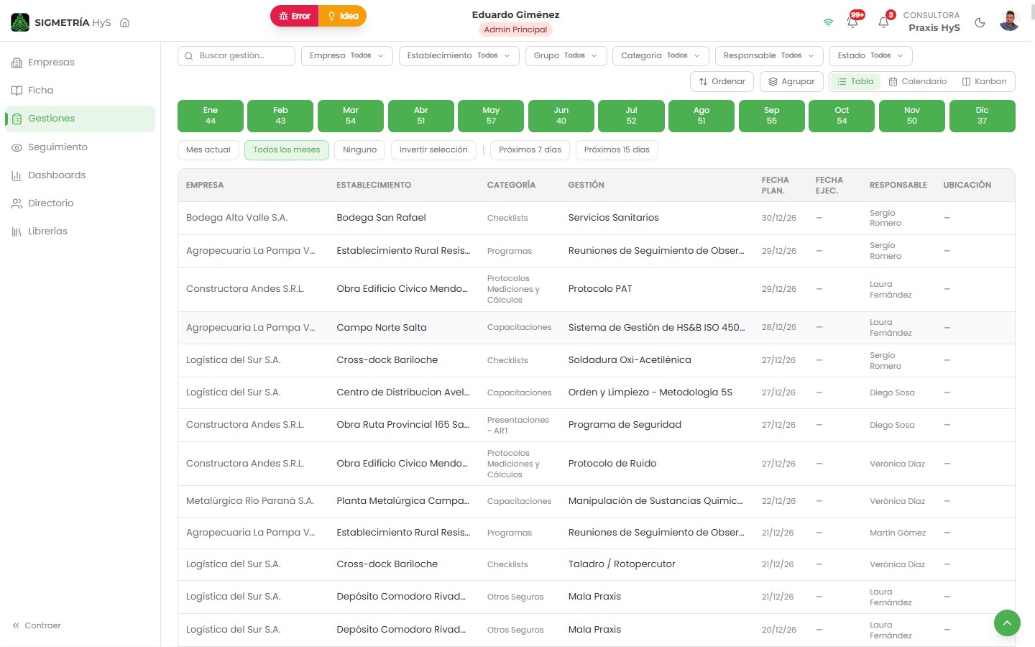Open the Ordenar sort options
This screenshot has height=647, width=1035.
(x=722, y=82)
